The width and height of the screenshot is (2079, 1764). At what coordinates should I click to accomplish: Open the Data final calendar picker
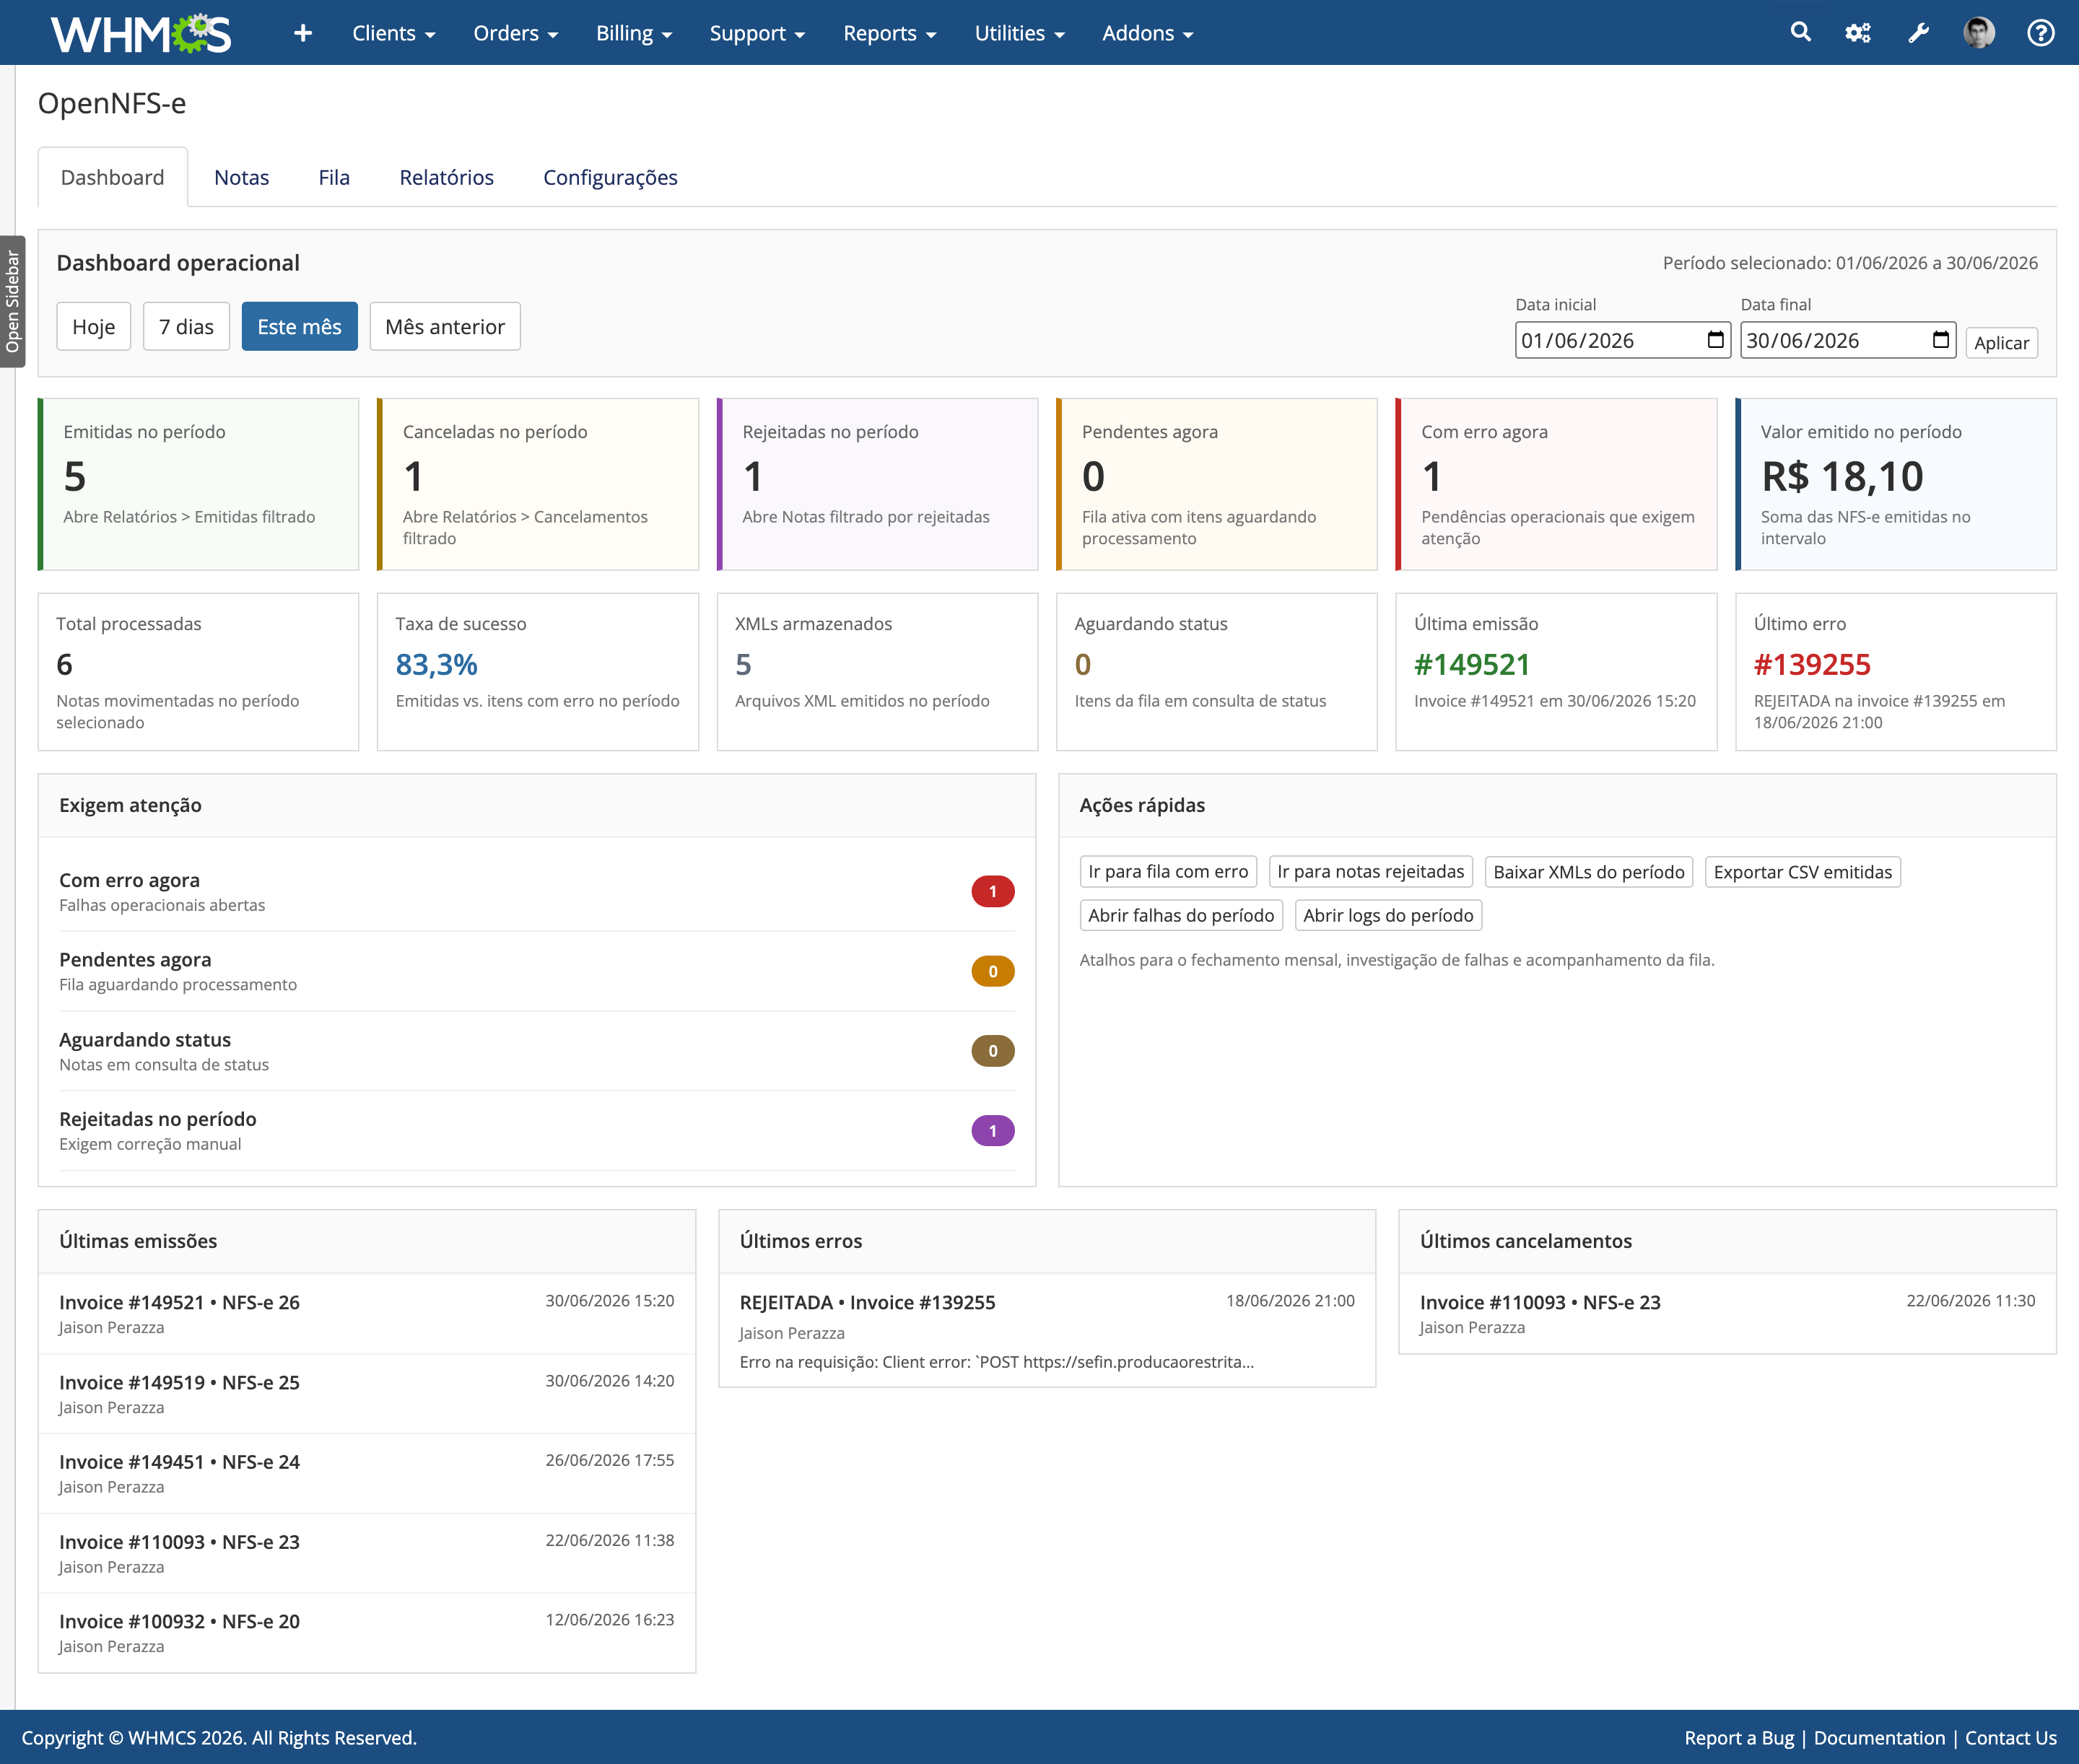coord(1941,339)
